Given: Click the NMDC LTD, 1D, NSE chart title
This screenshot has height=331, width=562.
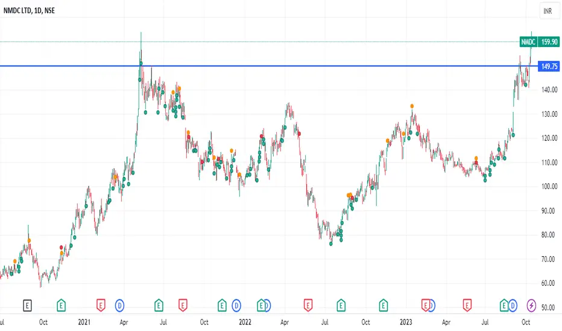Looking at the screenshot, I should pos(29,11).
